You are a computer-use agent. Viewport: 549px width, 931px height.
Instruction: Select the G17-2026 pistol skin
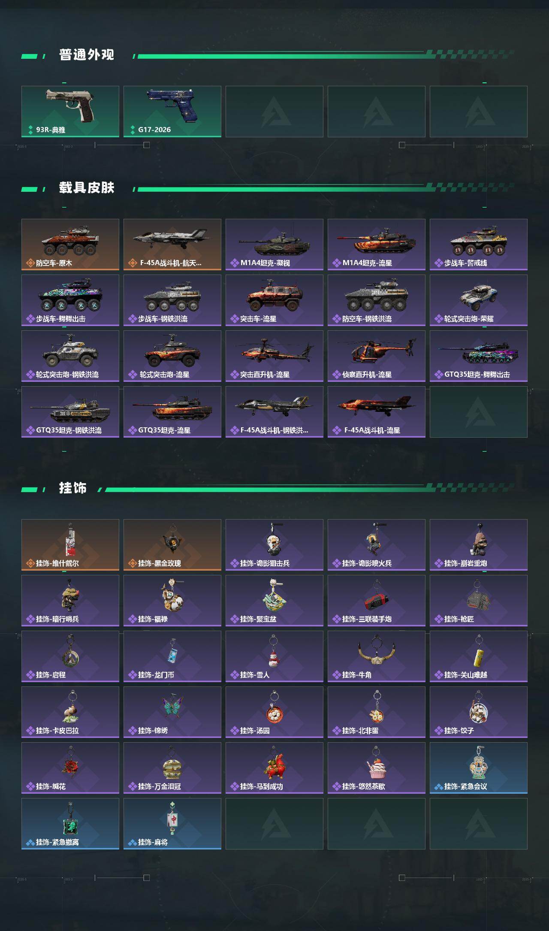click(172, 112)
